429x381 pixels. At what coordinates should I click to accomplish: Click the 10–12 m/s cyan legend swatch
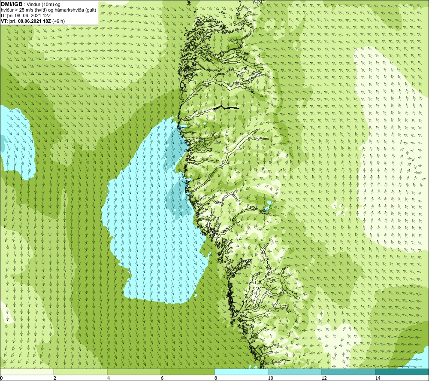pyautogui.click(x=295, y=372)
